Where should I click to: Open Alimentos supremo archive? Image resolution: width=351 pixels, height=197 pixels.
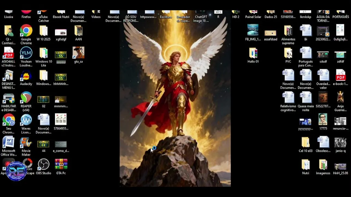288,31
